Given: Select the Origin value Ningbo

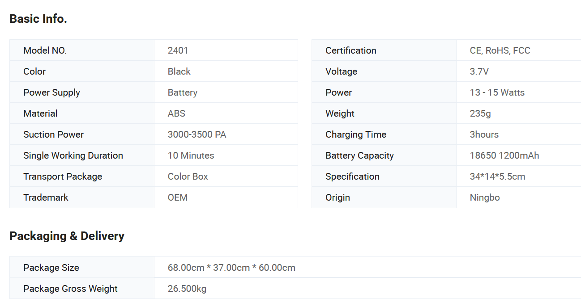Looking at the screenshot, I should pos(485,198).
